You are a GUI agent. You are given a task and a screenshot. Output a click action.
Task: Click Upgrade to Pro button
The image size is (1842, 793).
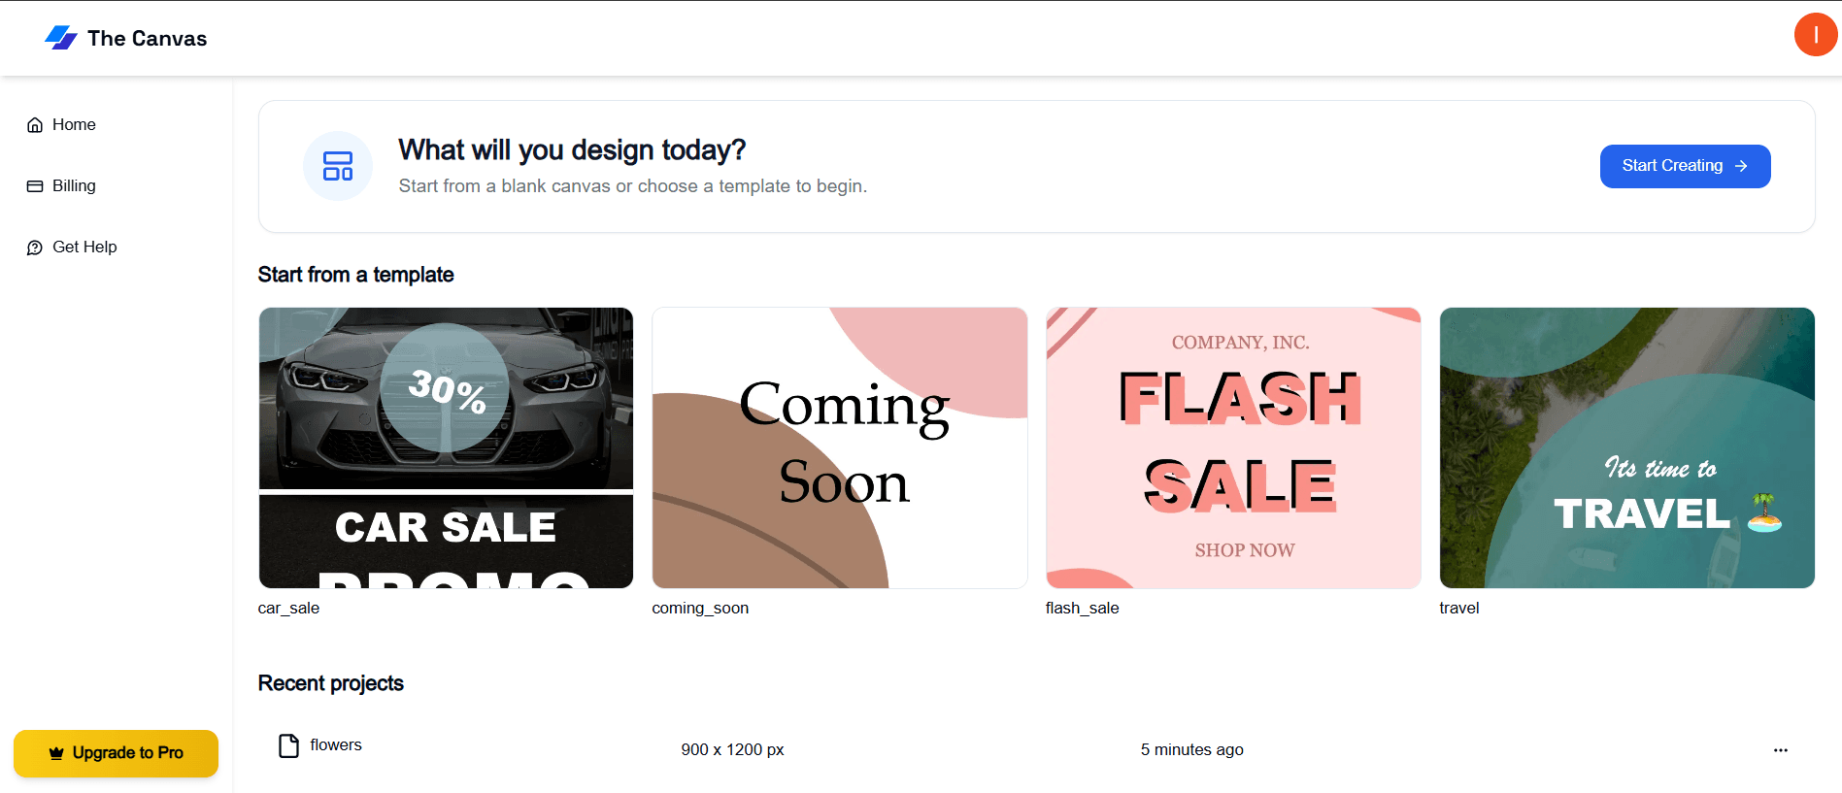[x=117, y=753]
